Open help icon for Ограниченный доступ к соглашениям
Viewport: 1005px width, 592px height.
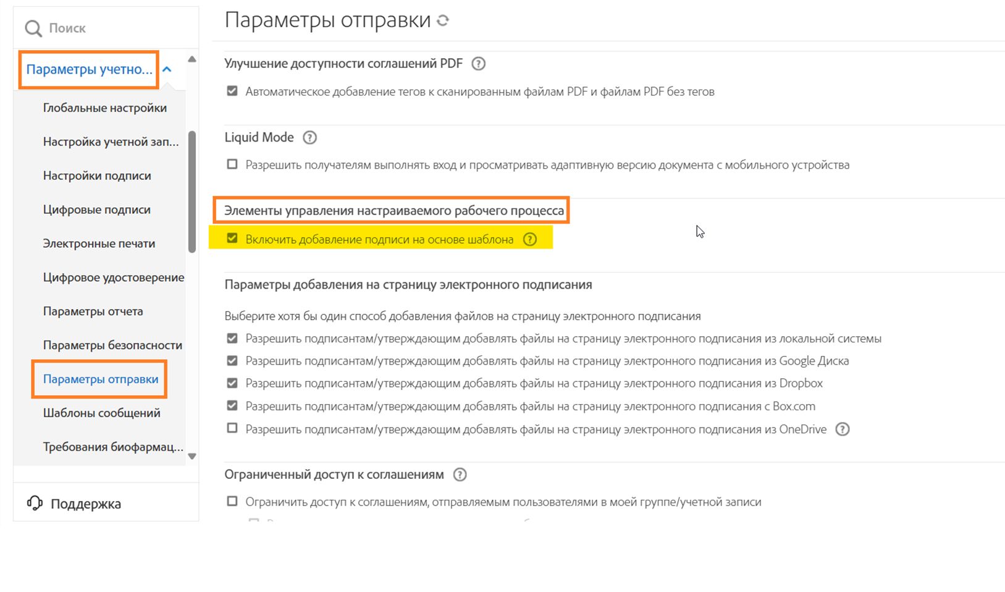click(x=460, y=475)
